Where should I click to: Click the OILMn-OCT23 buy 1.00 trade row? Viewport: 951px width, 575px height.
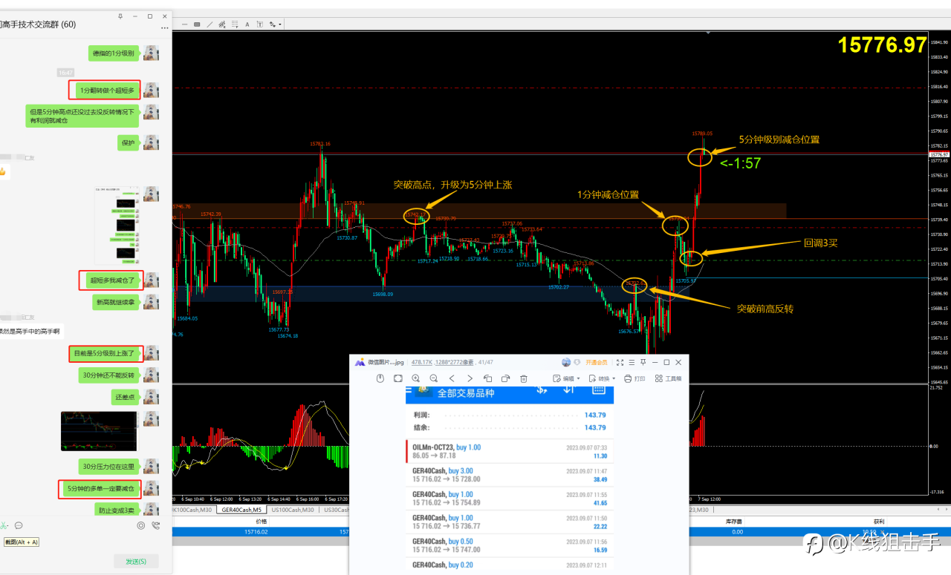pyautogui.click(x=510, y=451)
